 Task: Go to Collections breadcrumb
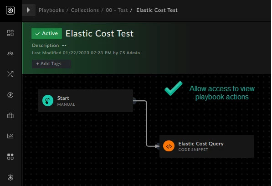85,10
